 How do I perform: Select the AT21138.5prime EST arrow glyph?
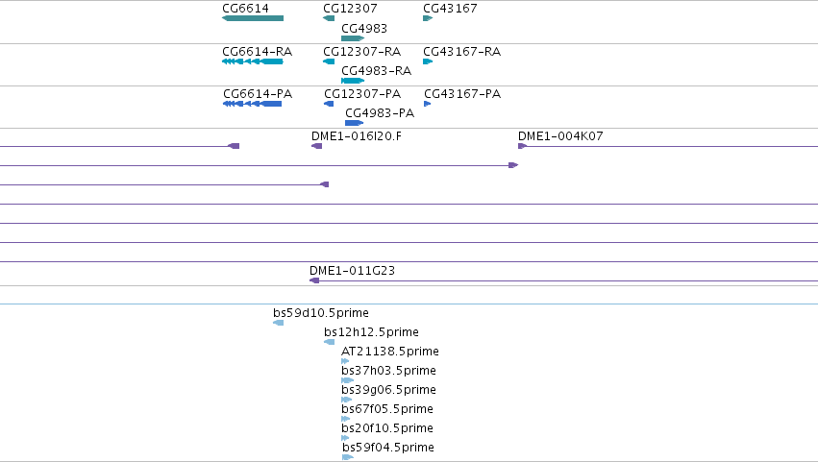345,361
